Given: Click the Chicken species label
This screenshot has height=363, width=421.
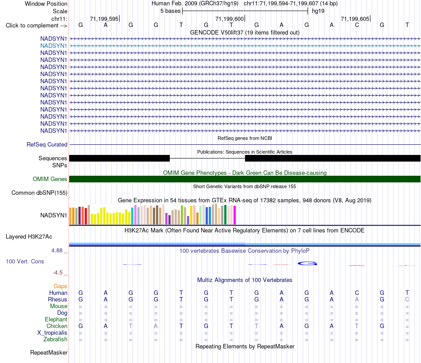Looking at the screenshot, I should click(x=57, y=326).
